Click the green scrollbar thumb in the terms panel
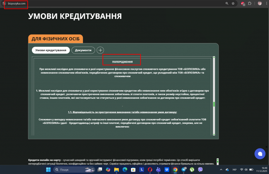269x174 pixels. (x=214, y=104)
